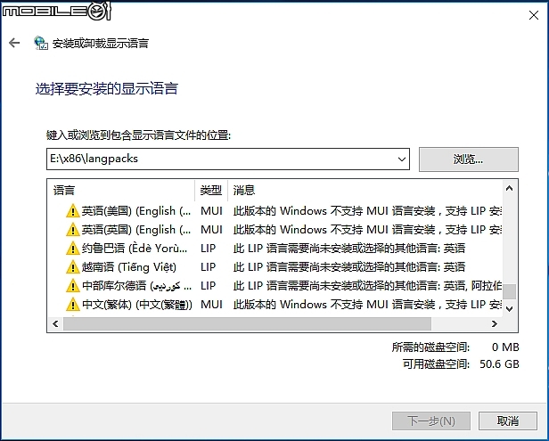Click MUI type cell in 中文(繁体) row
This screenshot has height=441, width=549.
(x=211, y=305)
